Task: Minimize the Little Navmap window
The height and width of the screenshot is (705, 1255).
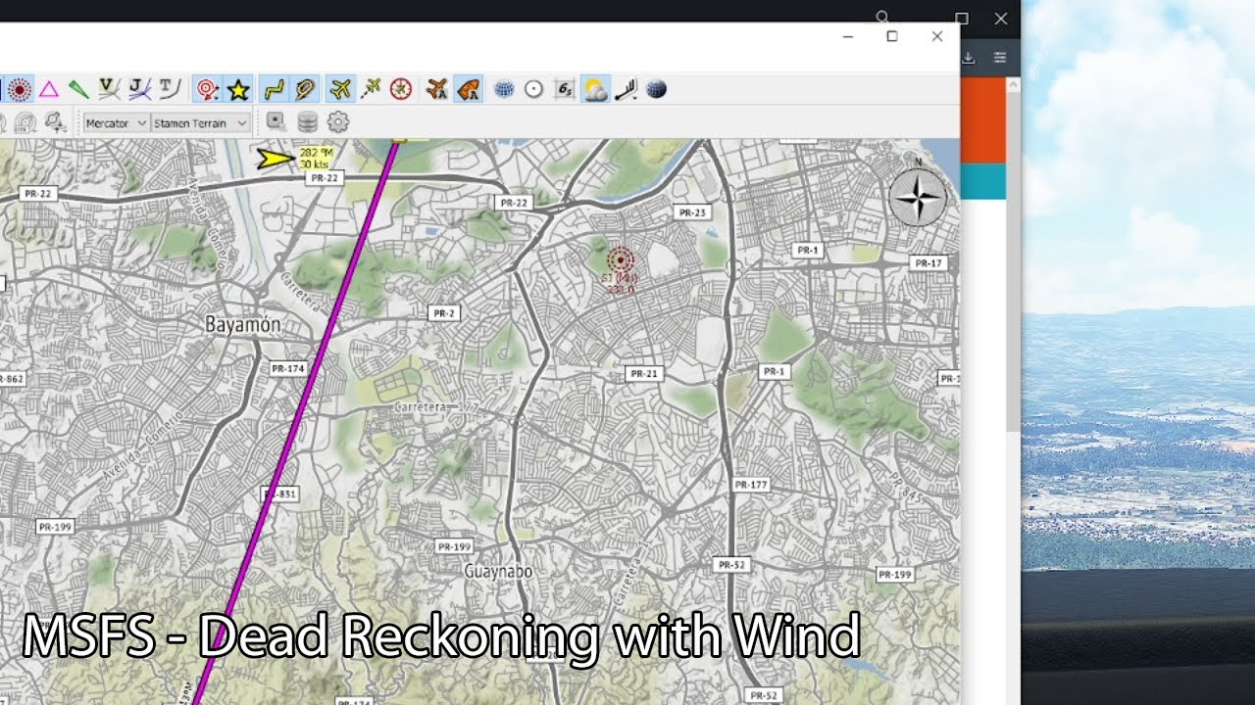Action: point(848,36)
